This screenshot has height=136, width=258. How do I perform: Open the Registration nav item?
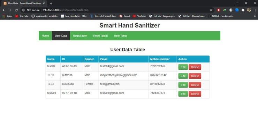coord(80,36)
